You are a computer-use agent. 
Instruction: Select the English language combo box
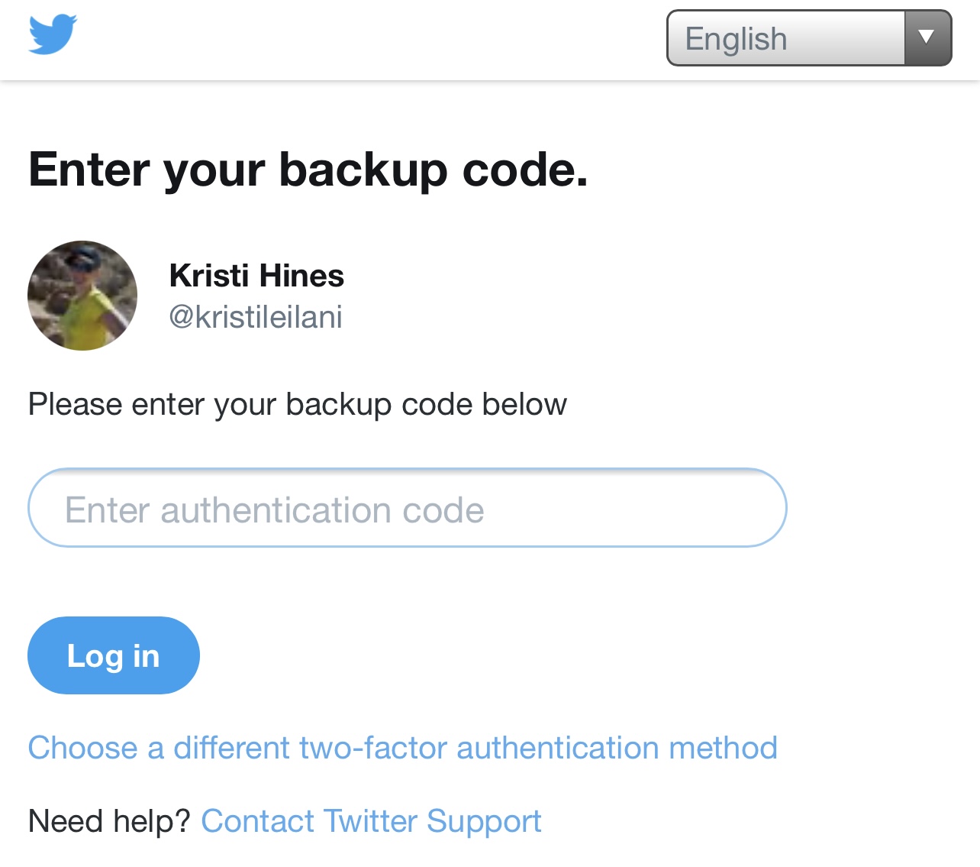[x=809, y=37]
